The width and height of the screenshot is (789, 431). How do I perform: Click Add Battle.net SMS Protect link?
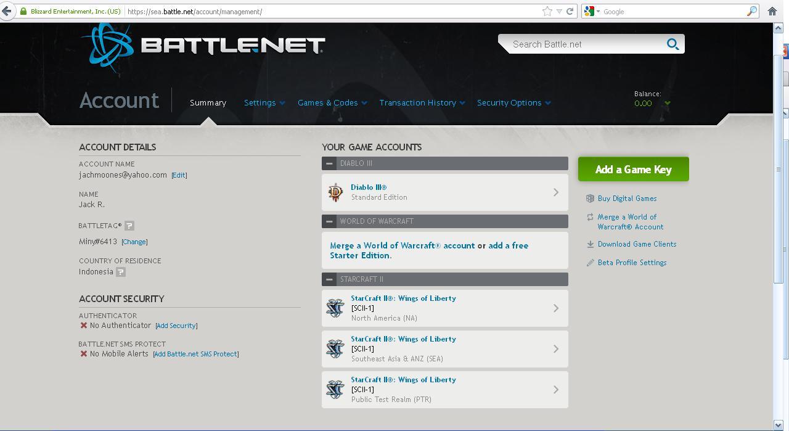pyautogui.click(x=196, y=354)
